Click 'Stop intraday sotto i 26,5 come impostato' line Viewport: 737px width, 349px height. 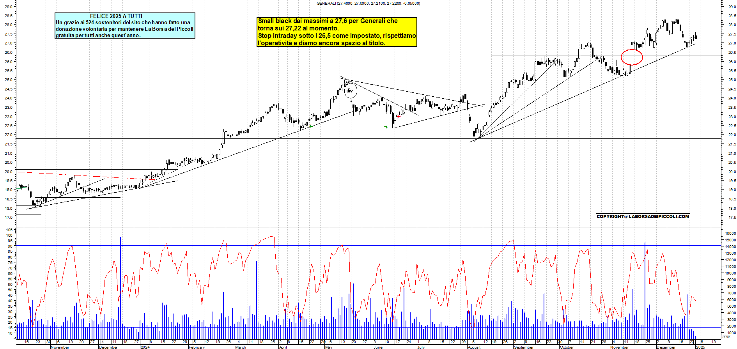tap(337, 35)
